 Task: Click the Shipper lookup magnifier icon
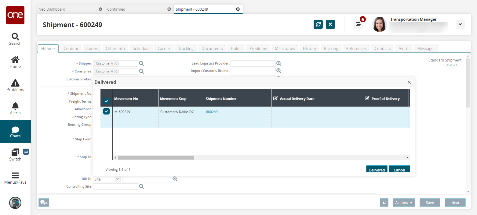pos(141,63)
